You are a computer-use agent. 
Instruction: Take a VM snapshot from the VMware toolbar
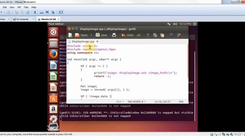coord(16,12)
